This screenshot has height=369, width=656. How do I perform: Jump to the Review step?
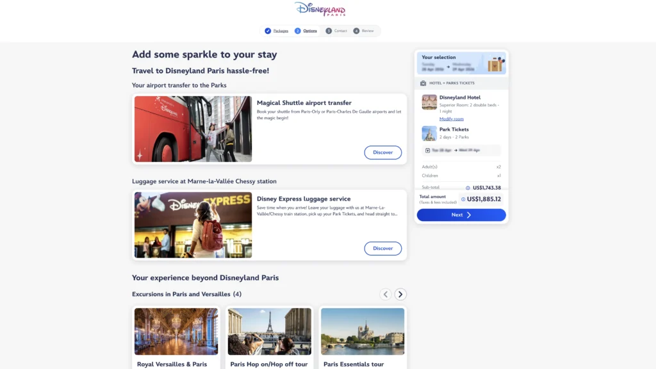tap(364, 31)
